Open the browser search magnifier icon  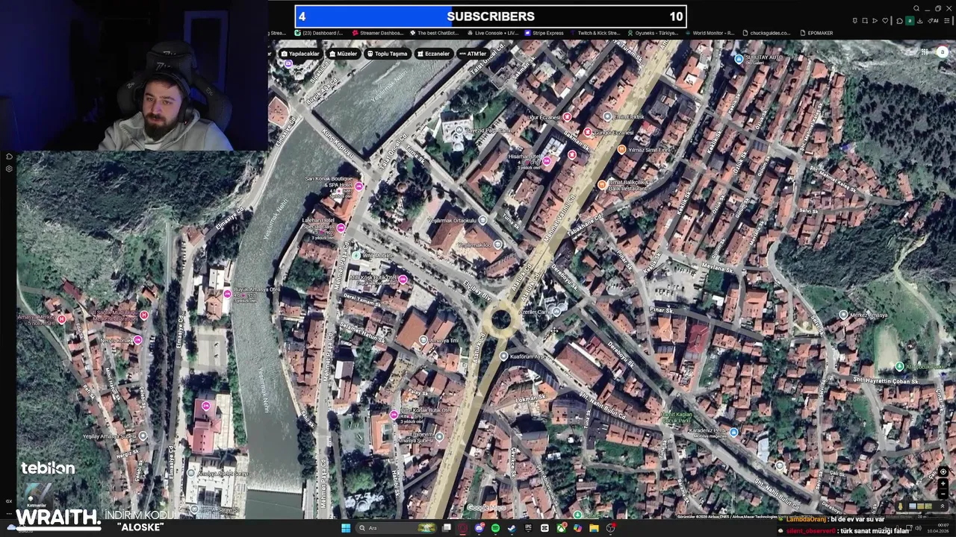click(x=916, y=8)
